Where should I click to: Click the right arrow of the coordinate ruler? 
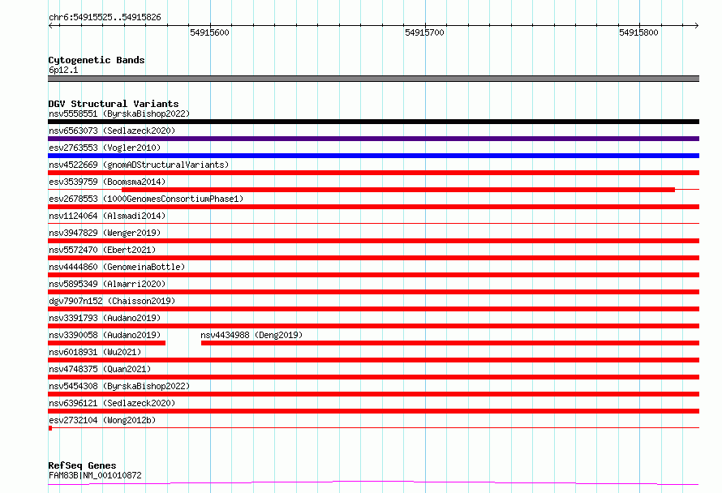pos(697,25)
